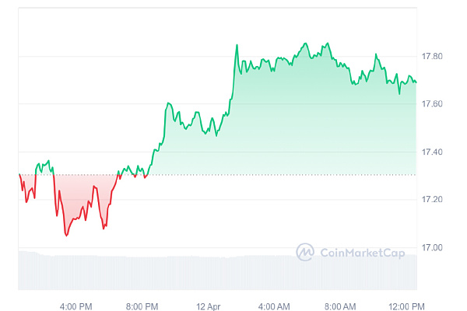Viewport: 467px width, 311px height.
Task: Click the lowest point of the red price line
Action: (x=66, y=235)
